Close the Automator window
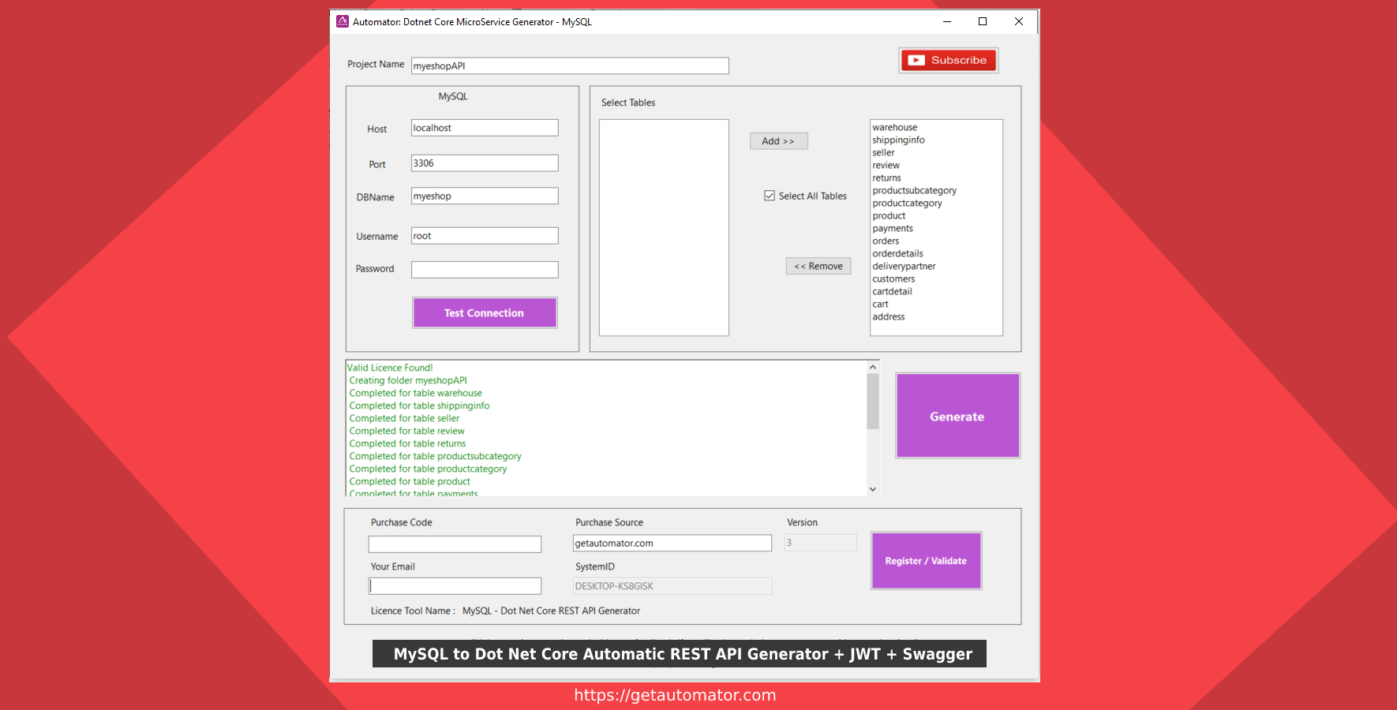The height and width of the screenshot is (710, 1397). (1019, 21)
